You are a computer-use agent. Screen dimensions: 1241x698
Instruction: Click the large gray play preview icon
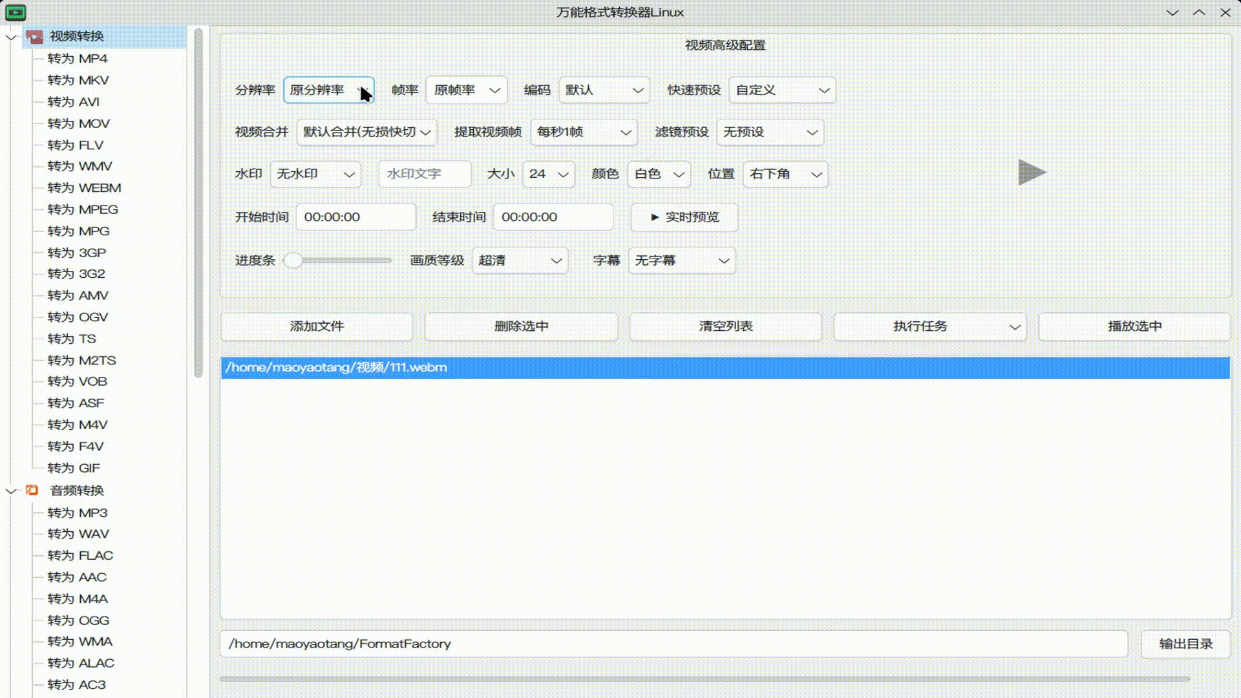pyautogui.click(x=1032, y=173)
